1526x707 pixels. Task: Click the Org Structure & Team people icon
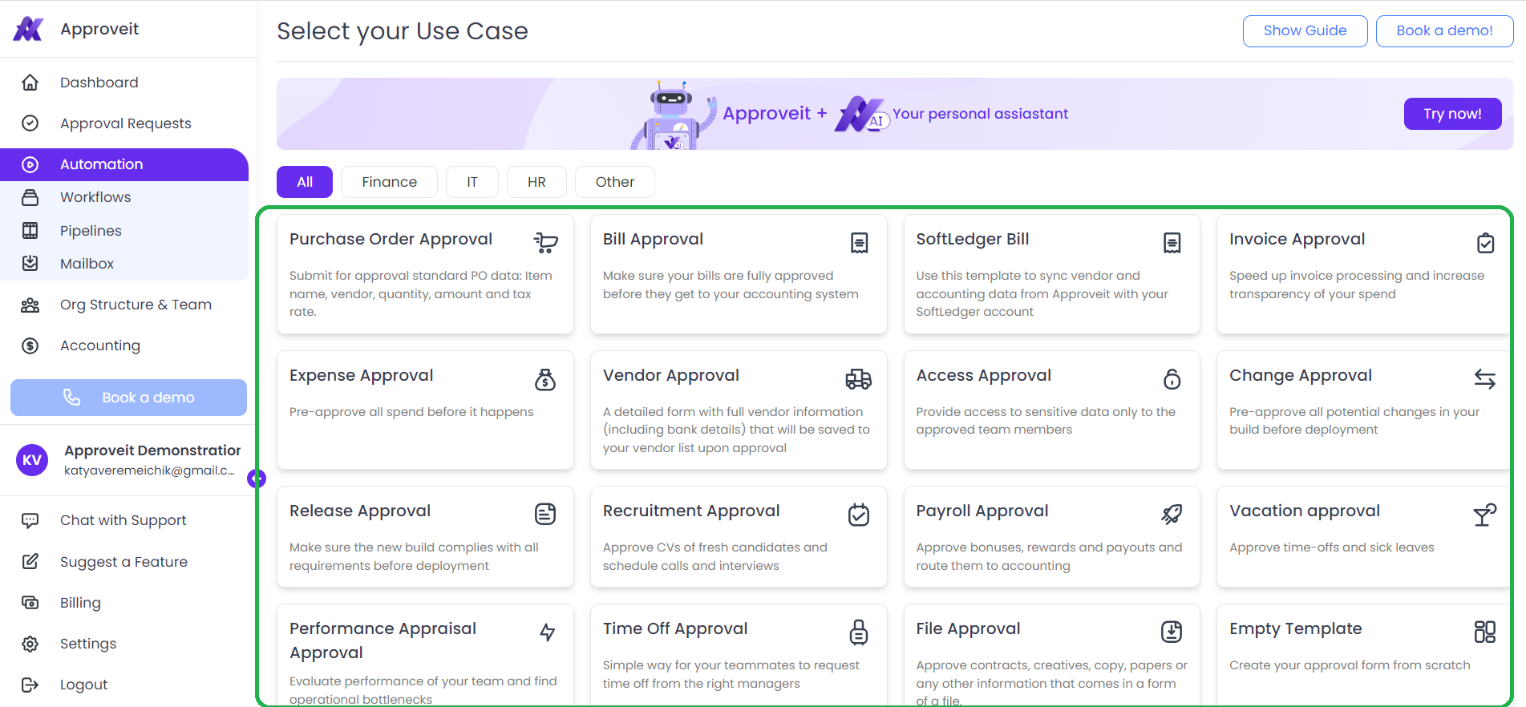tap(30, 305)
